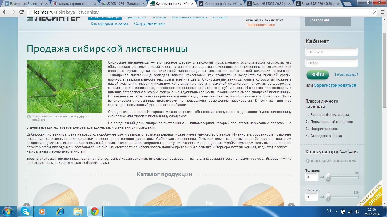Click the ЛЕСИНТЕР logo
387x217 pixels.
53,19
